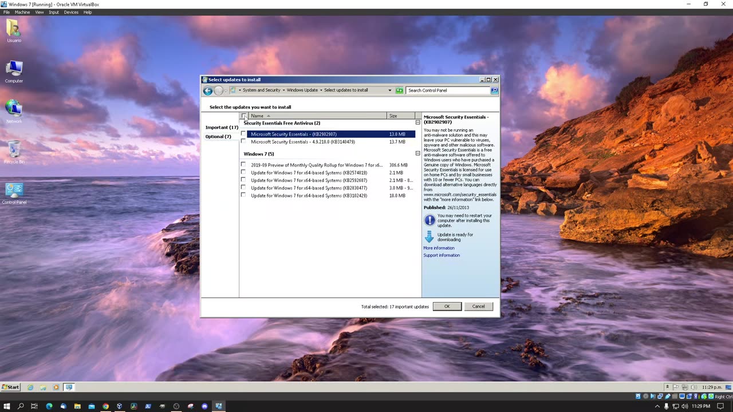Check the KB2592687 update checkbox

pyautogui.click(x=243, y=180)
